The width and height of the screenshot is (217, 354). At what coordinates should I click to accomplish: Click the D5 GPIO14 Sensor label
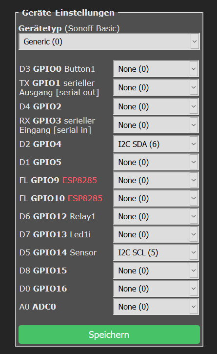[x=58, y=252]
